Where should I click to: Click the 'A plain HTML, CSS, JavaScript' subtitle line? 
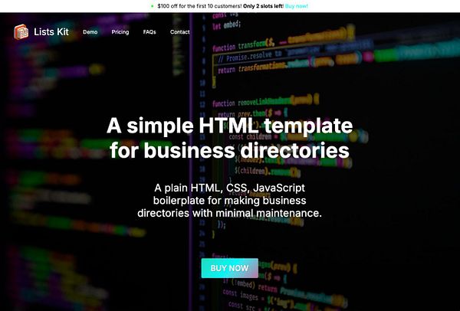pos(230,188)
